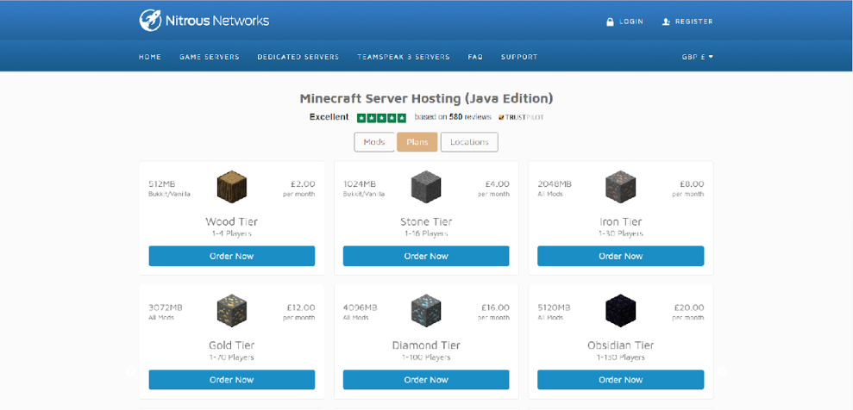The width and height of the screenshot is (853, 410).
Task: Click the Wood Tier block icon
Action: 231,187
